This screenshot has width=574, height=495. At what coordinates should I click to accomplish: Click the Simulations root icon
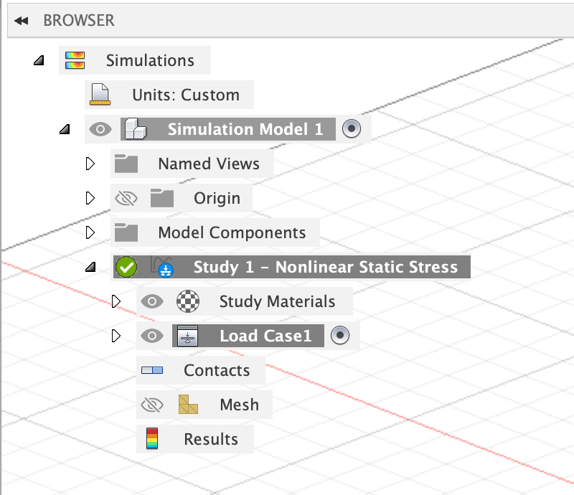pyautogui.click(x=74, y=60)
